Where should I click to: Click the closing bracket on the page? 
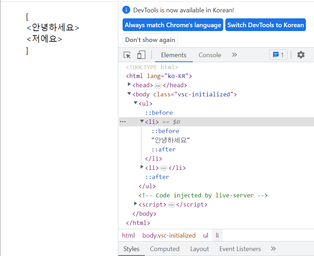point(27,51)
